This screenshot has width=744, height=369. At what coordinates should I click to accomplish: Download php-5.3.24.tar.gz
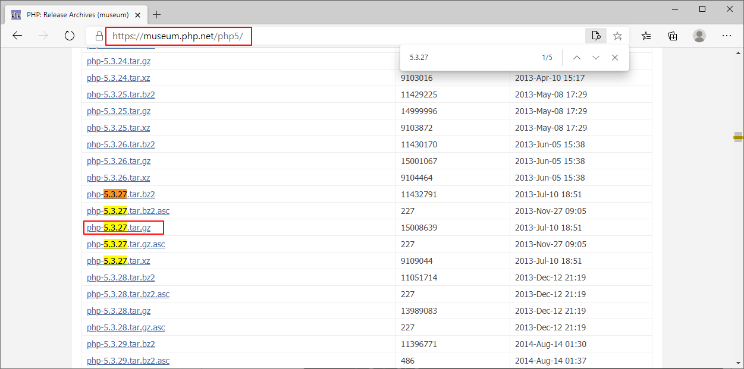pyautogui.click(x=119, y=61)
